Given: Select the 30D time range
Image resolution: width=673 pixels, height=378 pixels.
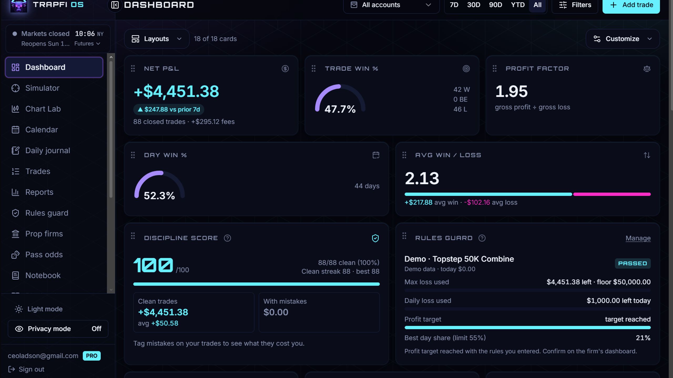Looking at the screenshot, I should coord(473,5).
